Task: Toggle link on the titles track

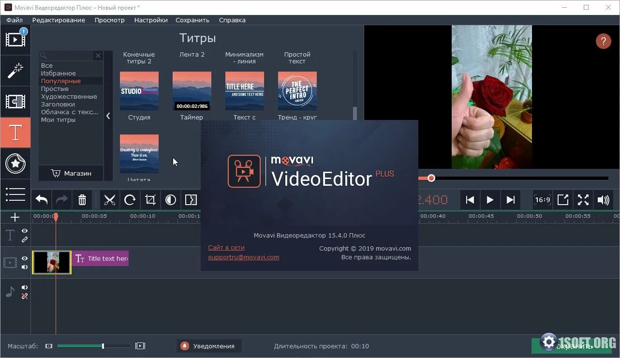Action: [x=25, y=239]
